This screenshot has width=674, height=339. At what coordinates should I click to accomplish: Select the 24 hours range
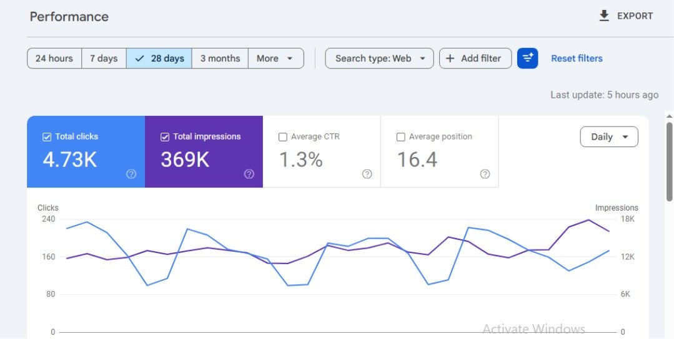pos(54,59)
